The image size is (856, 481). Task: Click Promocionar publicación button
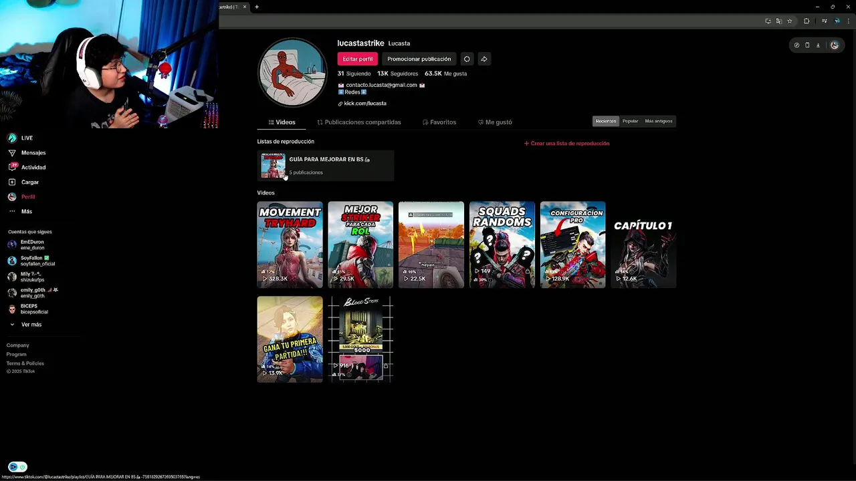point(419,59)
